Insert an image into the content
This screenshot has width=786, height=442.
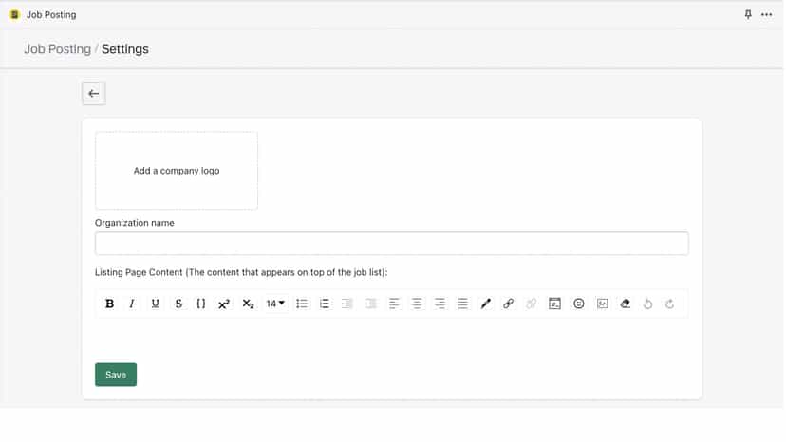click(x=602, y=304)
